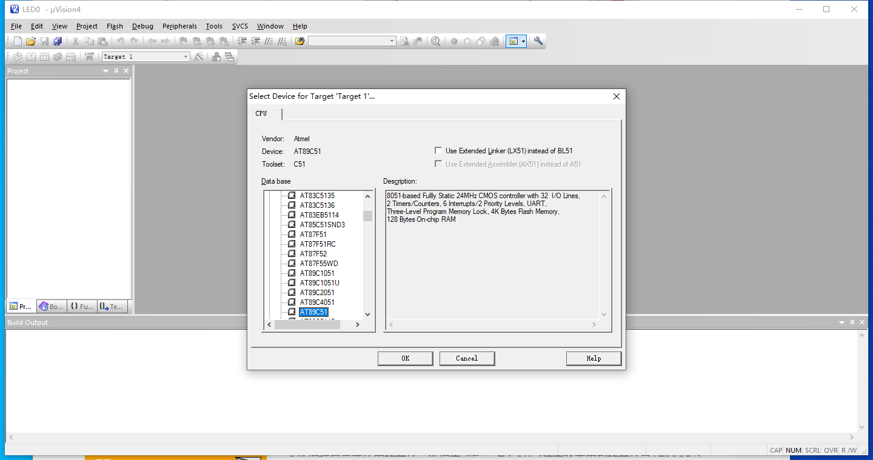Open the Project menu
Viewport: 873px width, 460px height.
click(87, 26)
